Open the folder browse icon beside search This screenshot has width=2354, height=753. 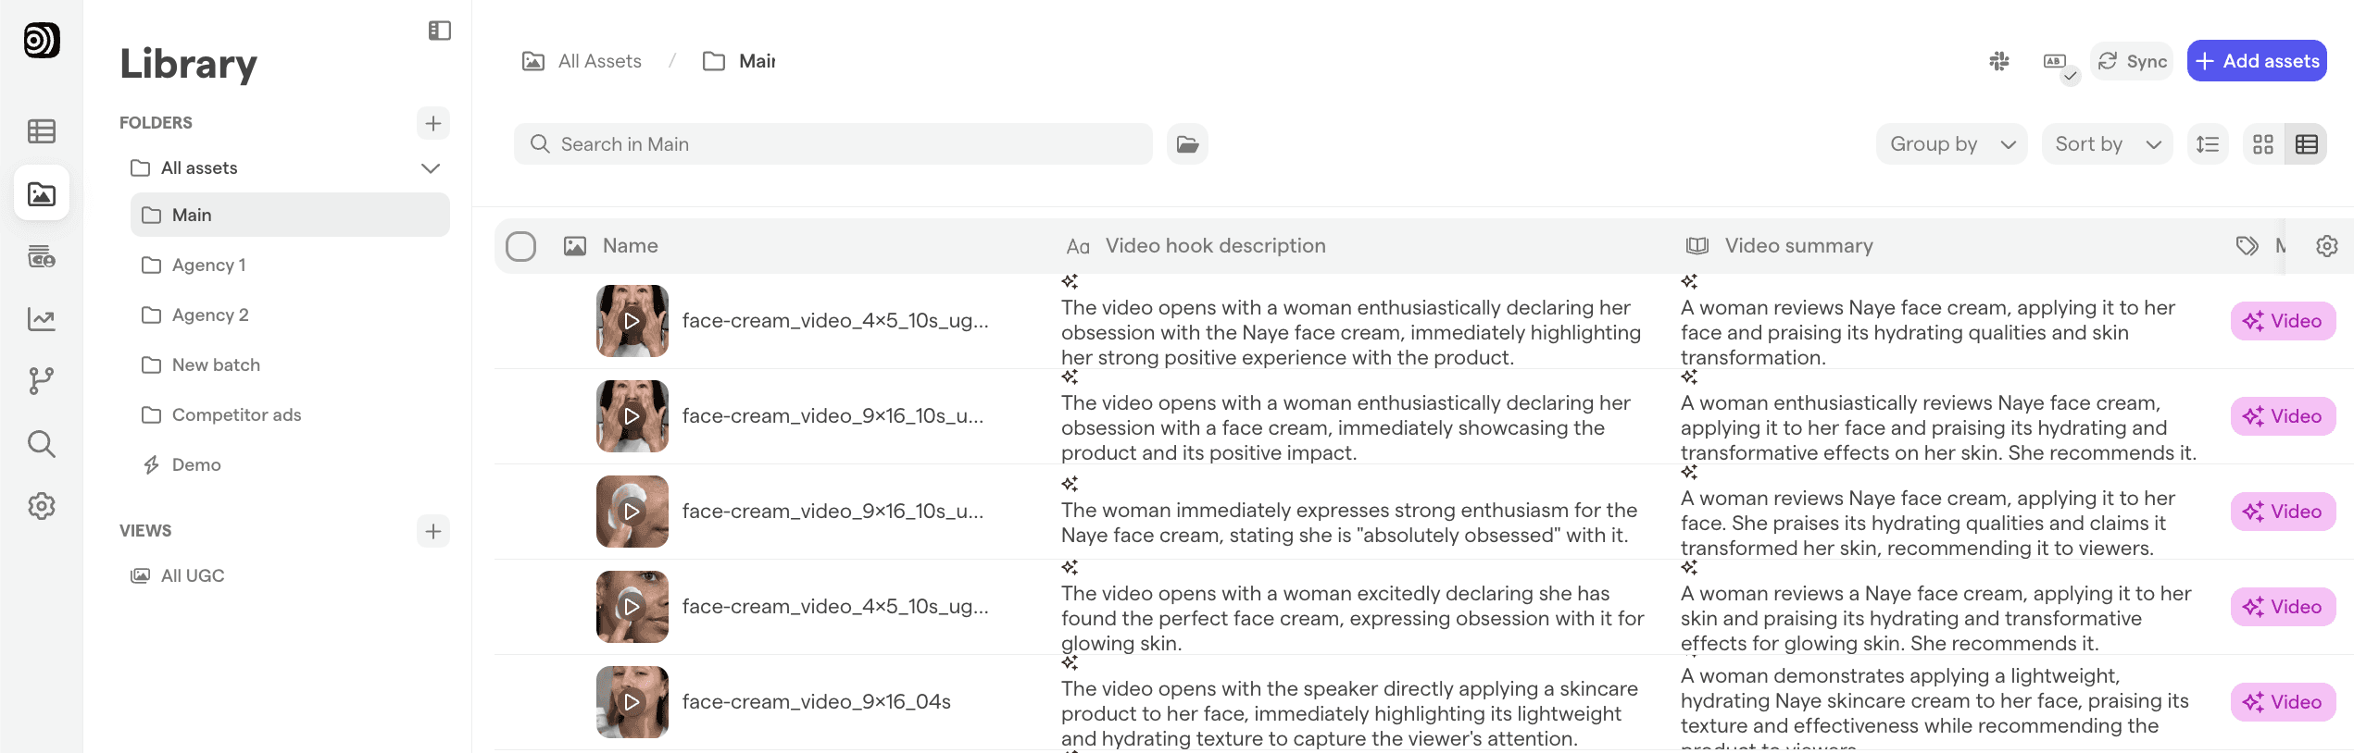[x=1187, y=144]
